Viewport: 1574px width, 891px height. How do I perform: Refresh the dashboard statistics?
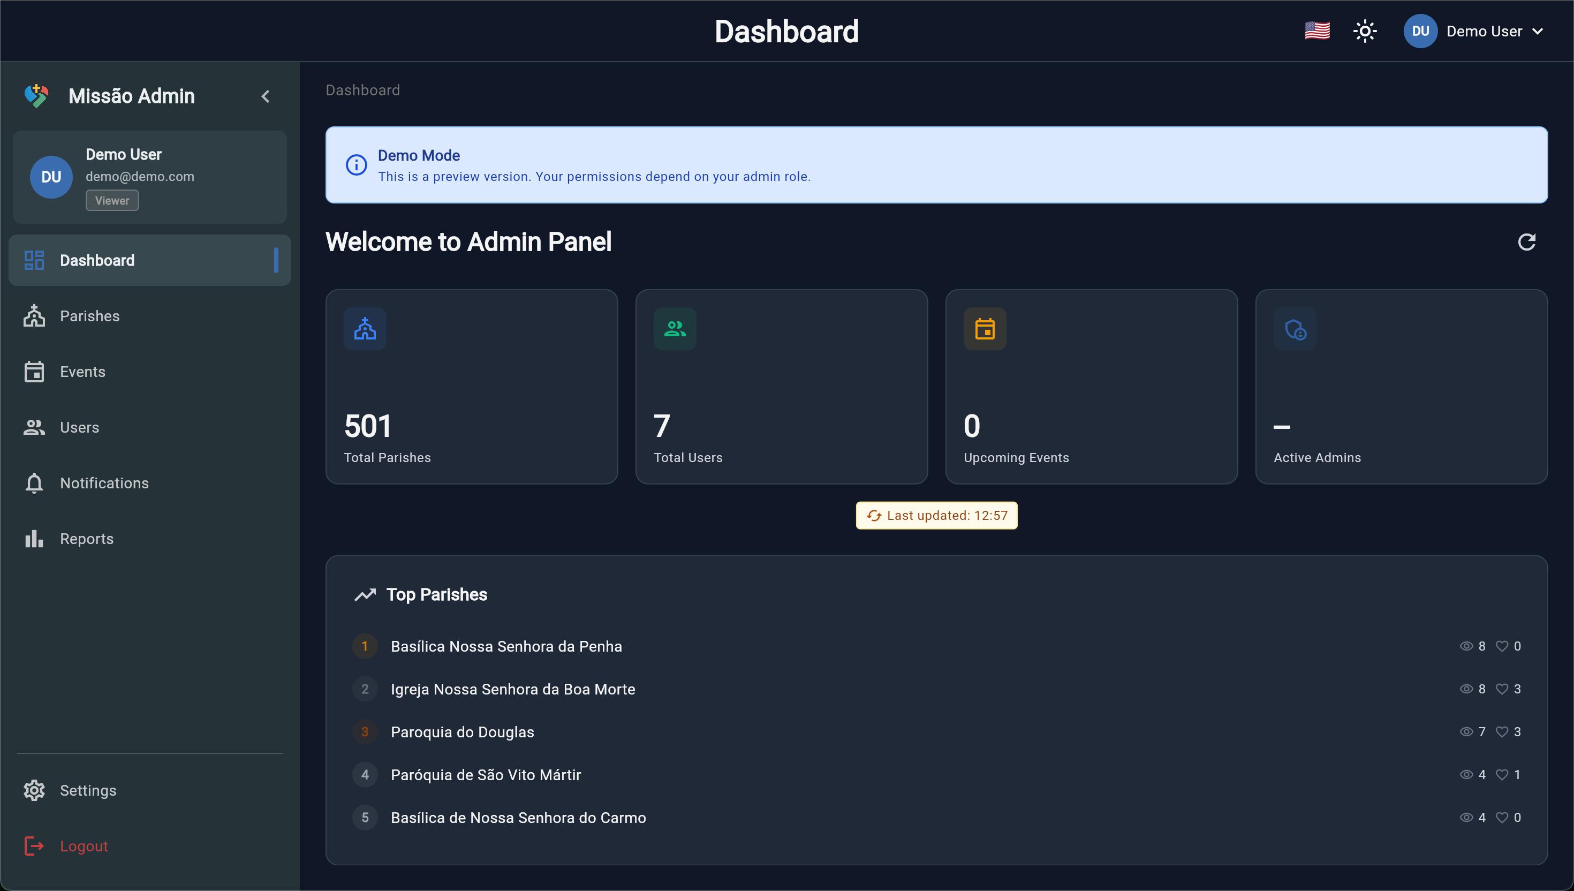click(x=1527, y=243)
